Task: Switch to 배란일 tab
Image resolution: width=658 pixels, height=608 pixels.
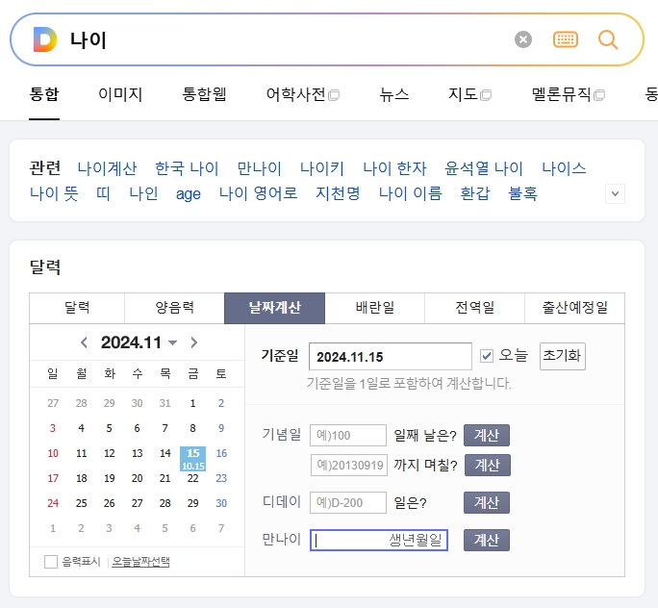Action: click(375, 308)
